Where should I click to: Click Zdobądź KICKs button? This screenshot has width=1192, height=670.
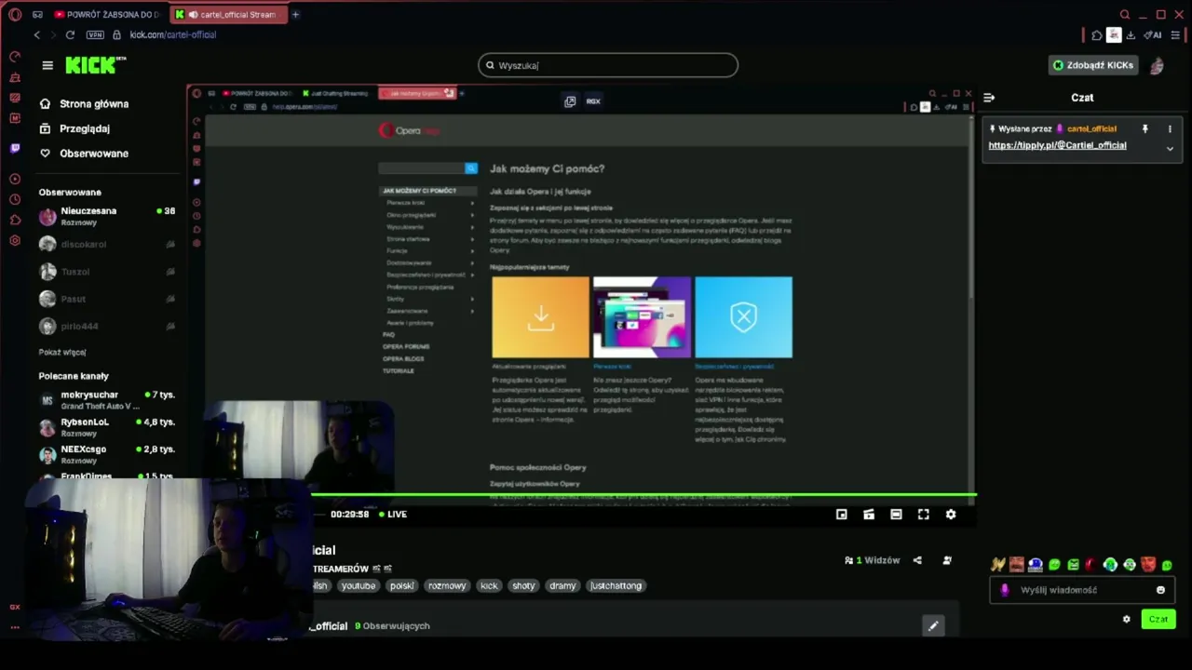pyautogui.click(x=1093, y=65)
